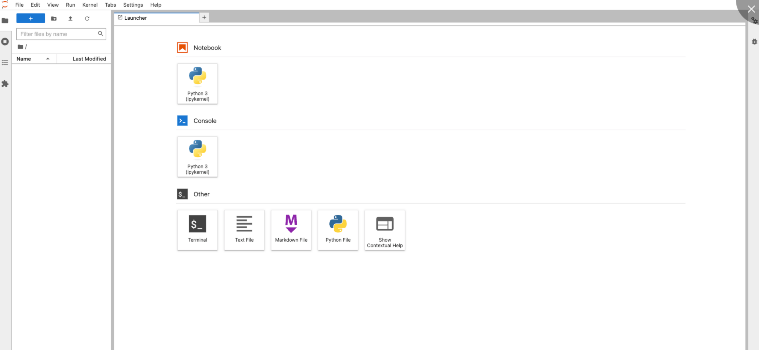
Task: Open the extension manager puzzle icon
Action: 5,84
